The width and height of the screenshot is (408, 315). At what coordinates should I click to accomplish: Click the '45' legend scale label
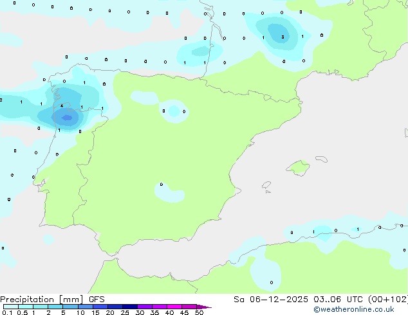pyautogui.click(x=184, y=312)
